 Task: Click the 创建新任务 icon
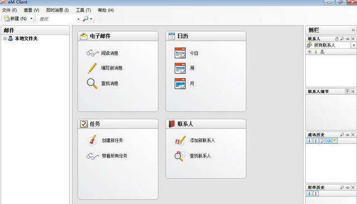click(92, 140)
